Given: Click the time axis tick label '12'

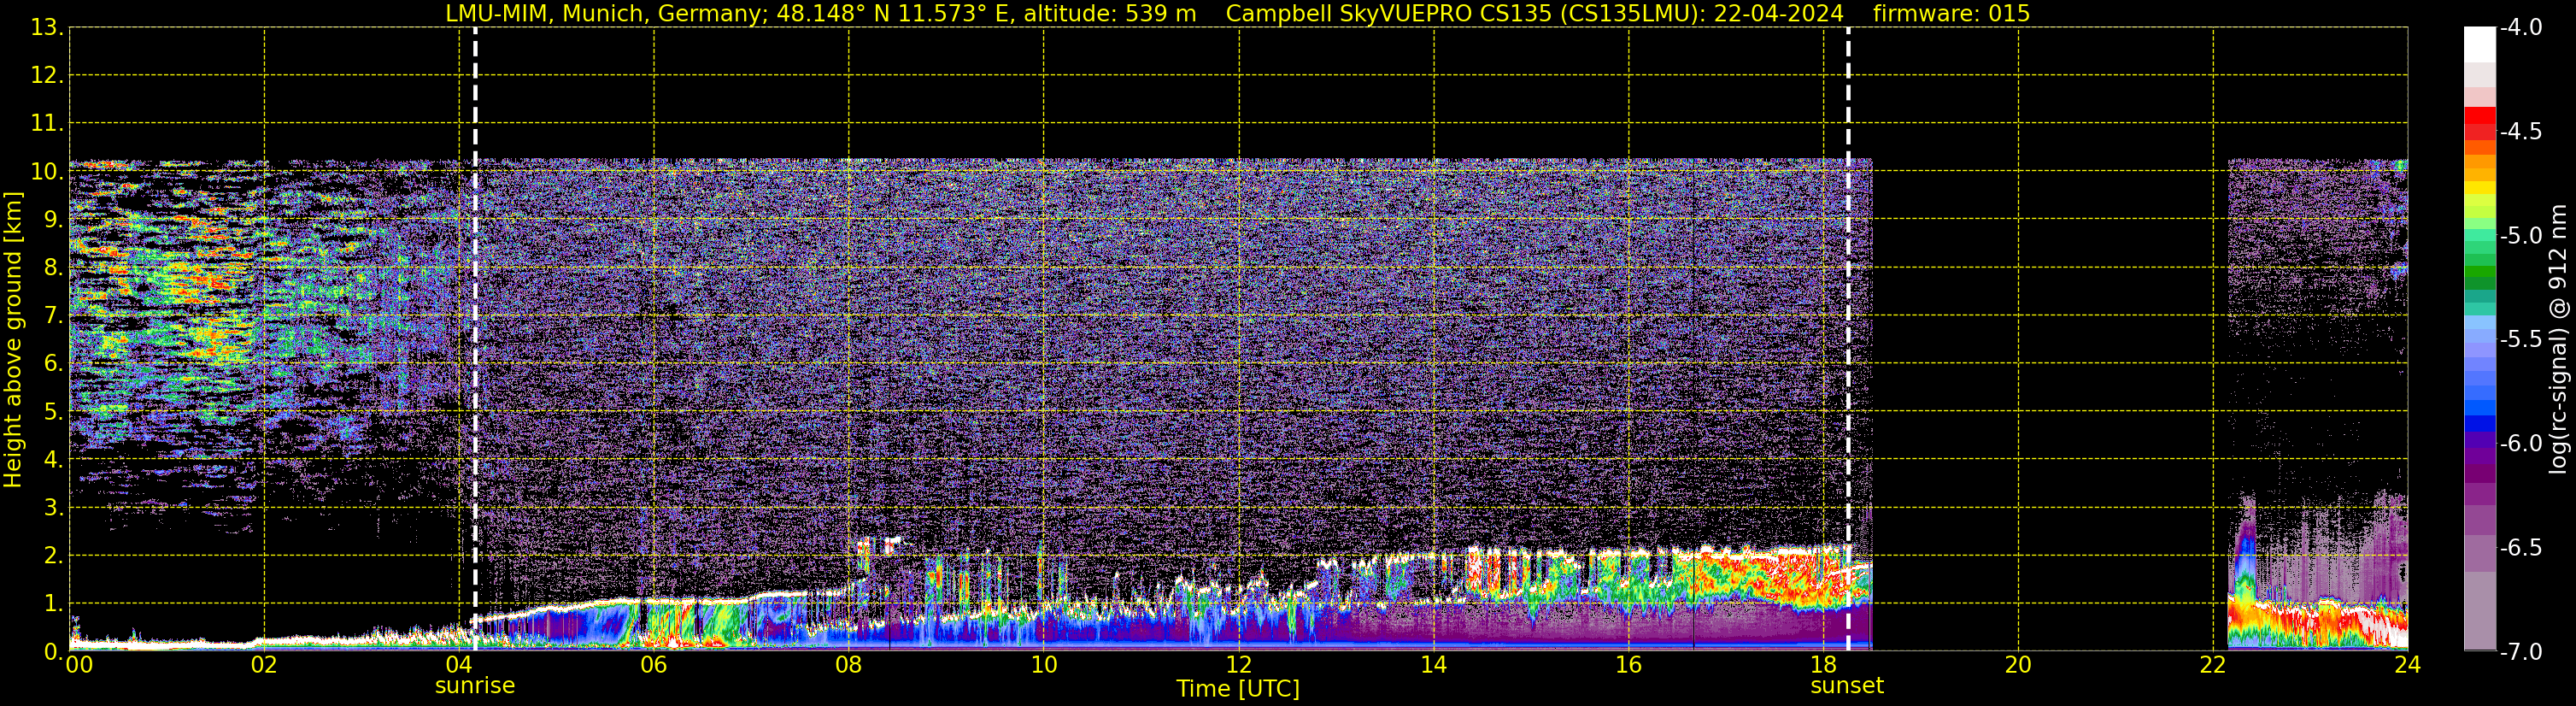Looking at the screenshot, I should (1238, 665).
